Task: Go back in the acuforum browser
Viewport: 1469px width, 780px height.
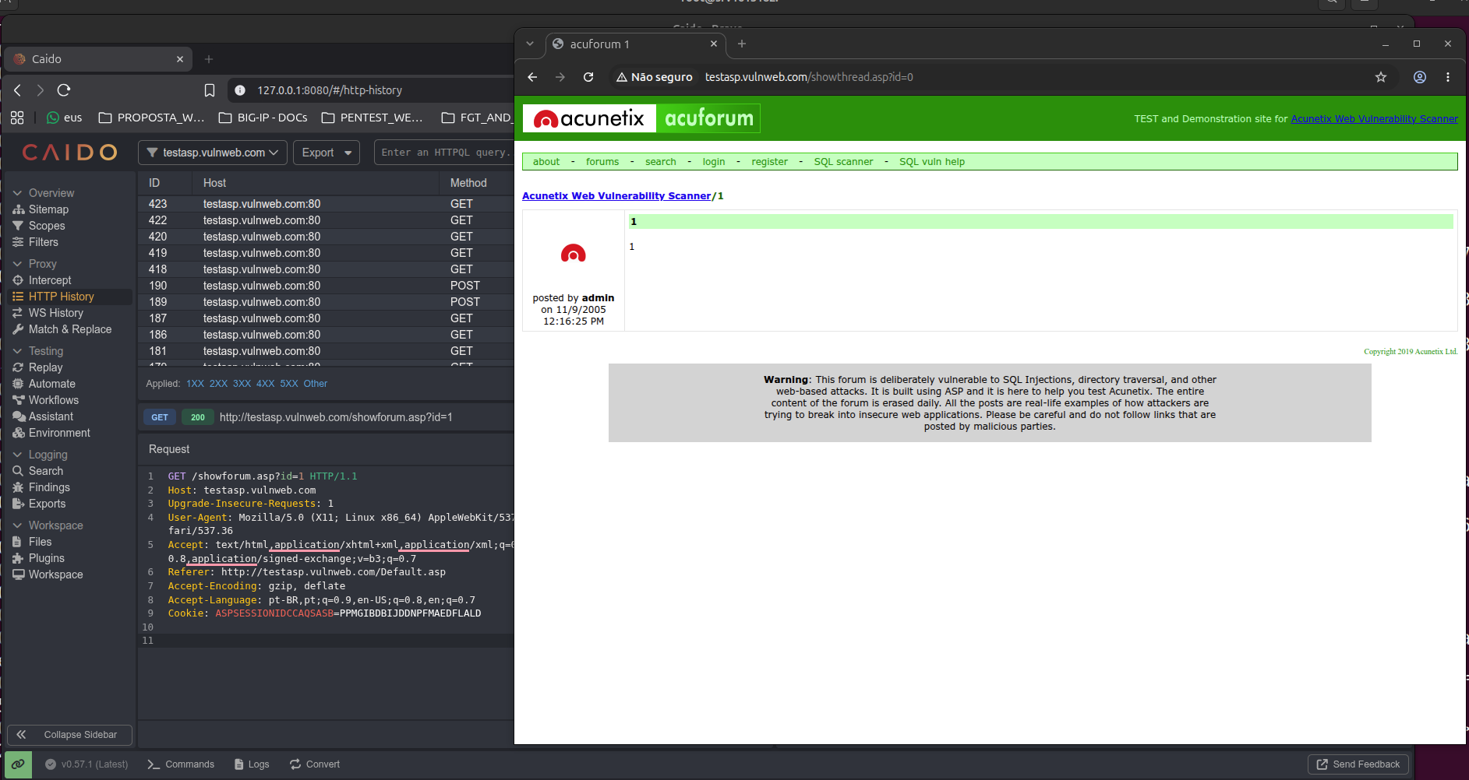Action: 532,77
